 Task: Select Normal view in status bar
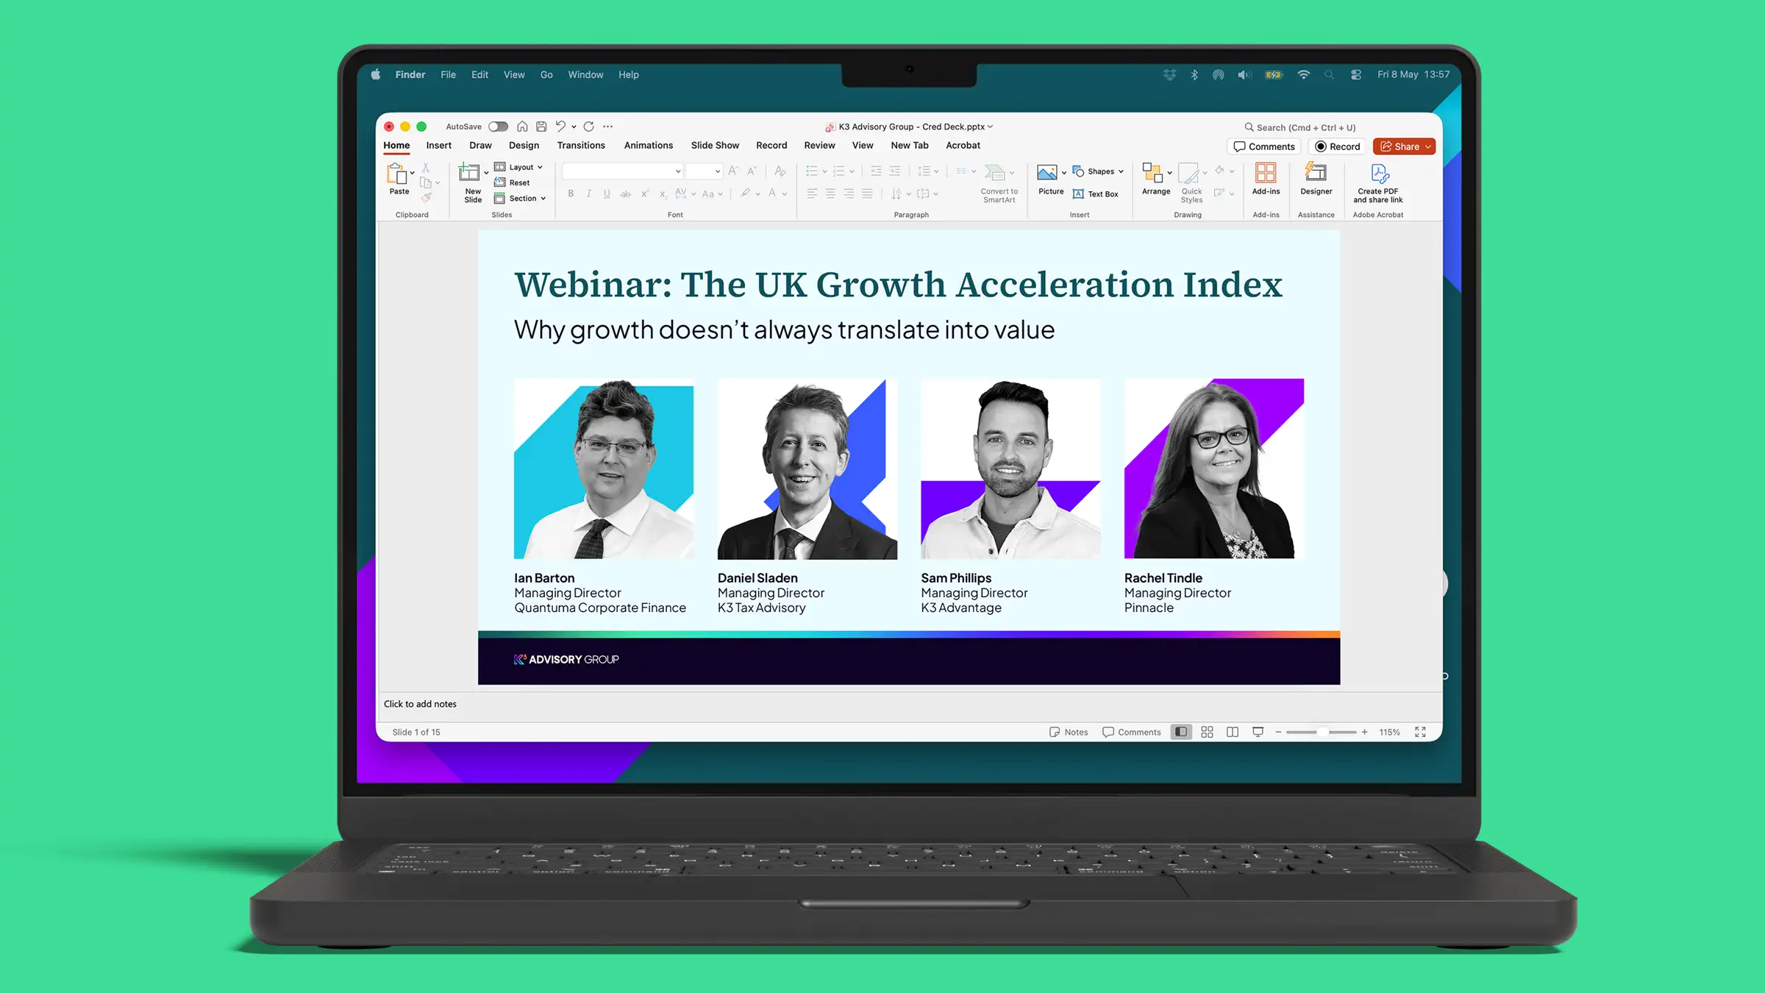(1181, 732)
